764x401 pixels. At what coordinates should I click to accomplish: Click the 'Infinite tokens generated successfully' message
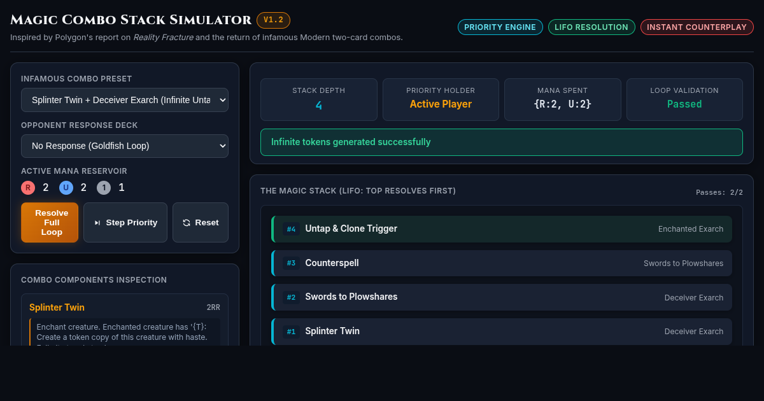point(502,142)
